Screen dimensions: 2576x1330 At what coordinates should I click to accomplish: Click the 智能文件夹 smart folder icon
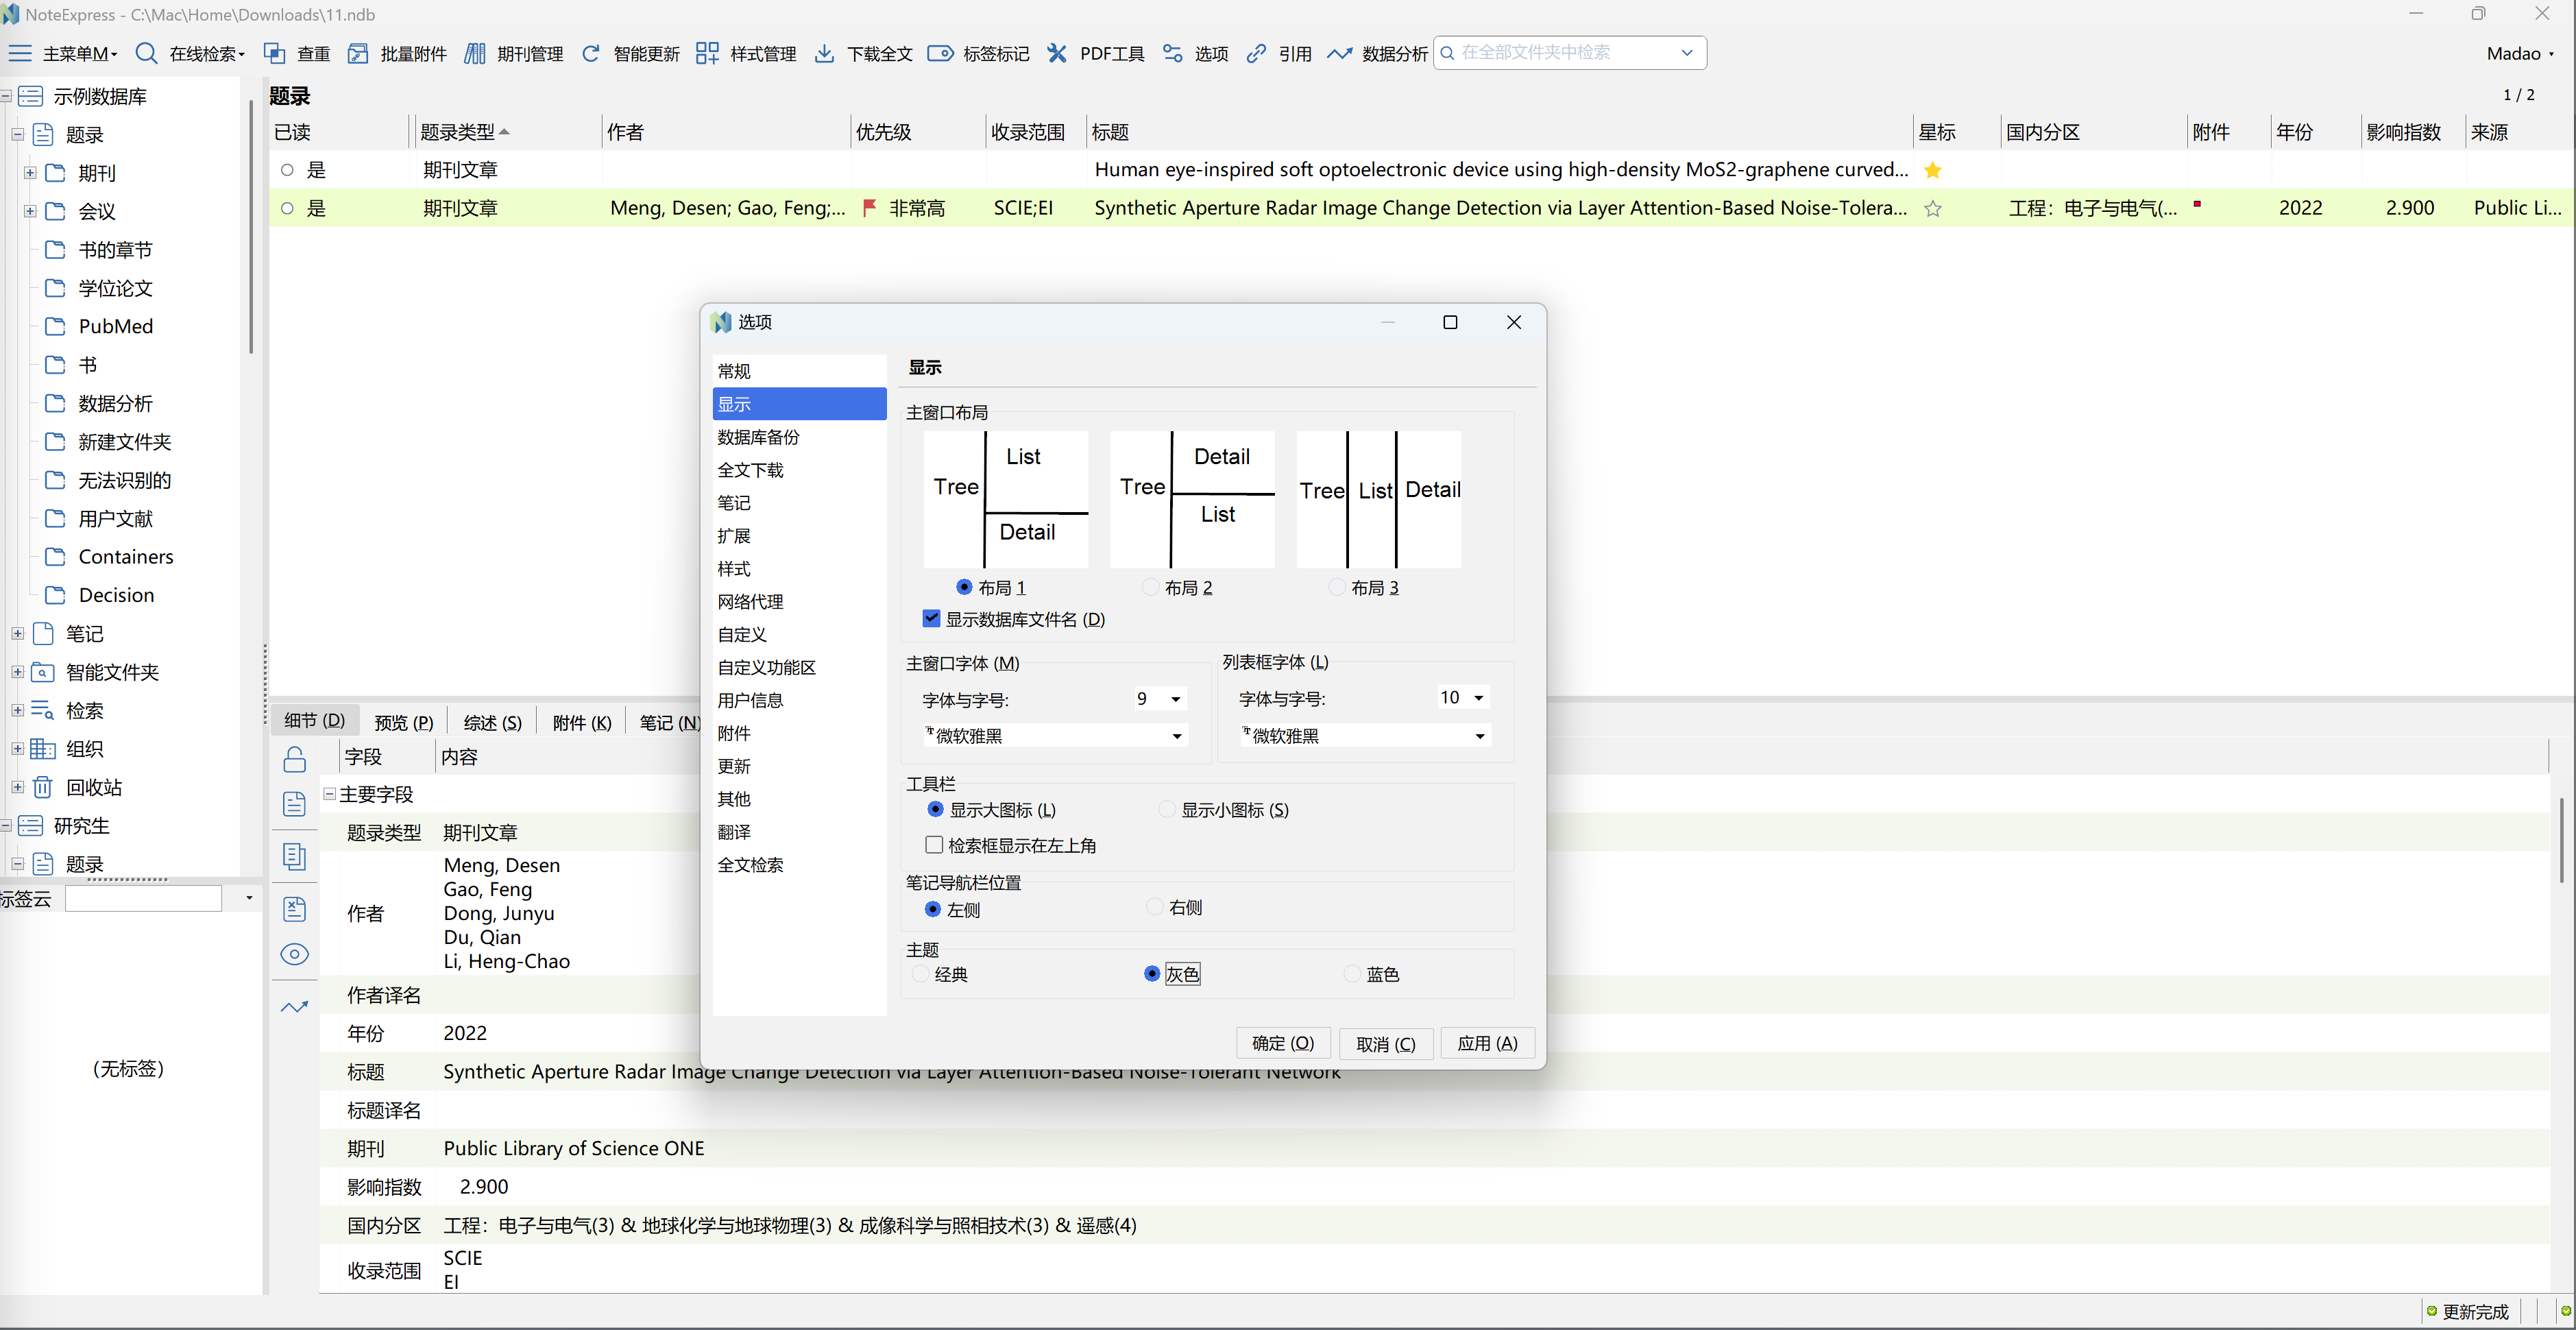43,672
